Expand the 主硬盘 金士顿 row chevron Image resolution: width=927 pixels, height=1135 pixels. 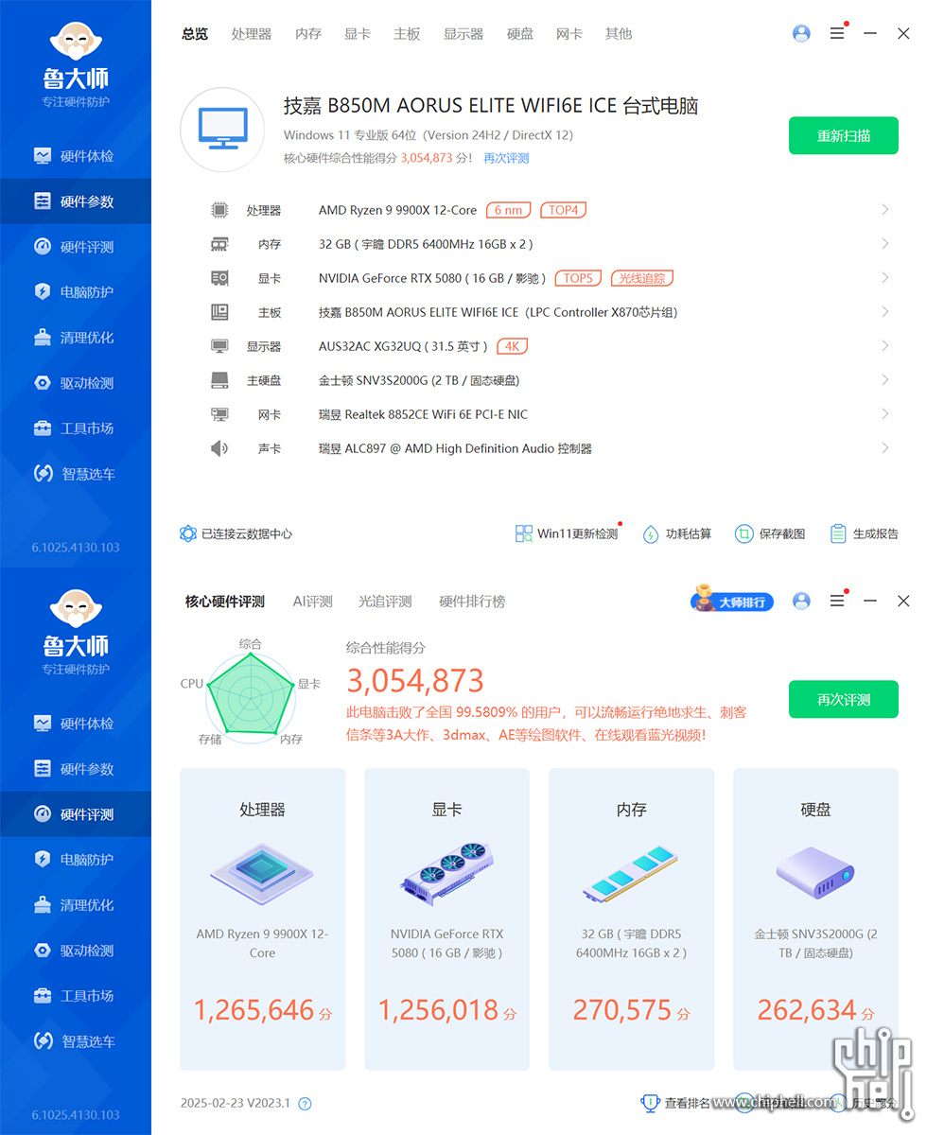point(884,380)
